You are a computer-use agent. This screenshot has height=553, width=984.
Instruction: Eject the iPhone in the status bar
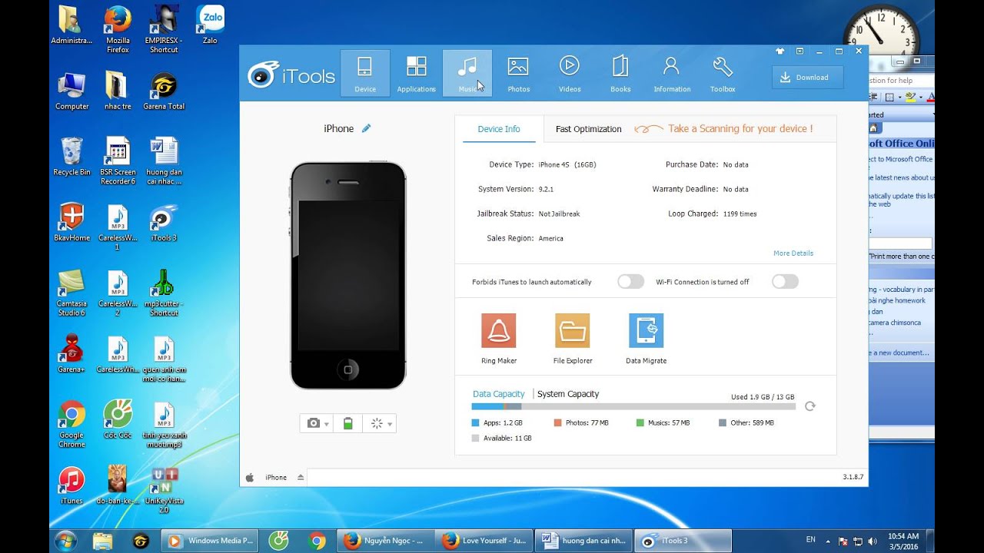pos(301,477)
